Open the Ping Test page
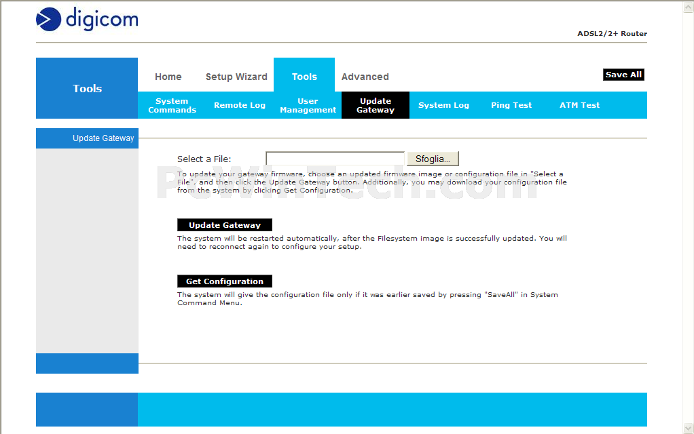The height and width of the screenshot is (434, 694). 511,106
